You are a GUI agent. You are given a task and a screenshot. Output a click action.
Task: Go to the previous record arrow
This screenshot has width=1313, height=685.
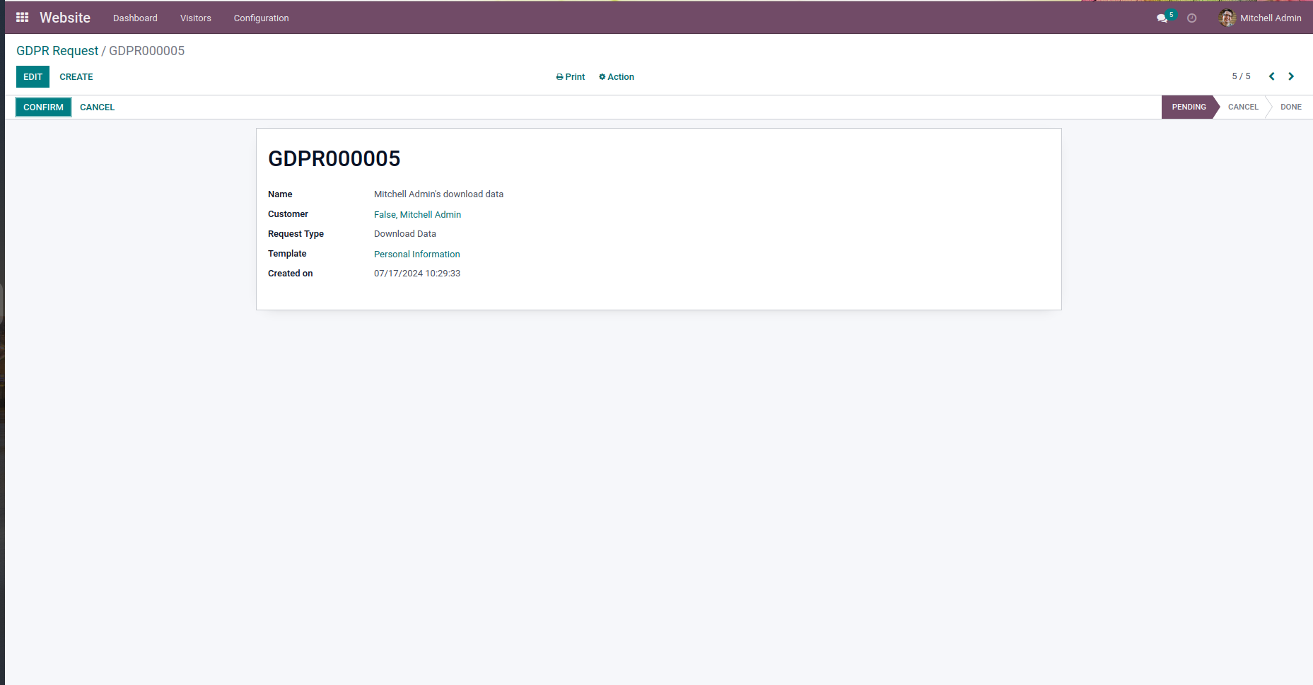tap(1271, 76)
